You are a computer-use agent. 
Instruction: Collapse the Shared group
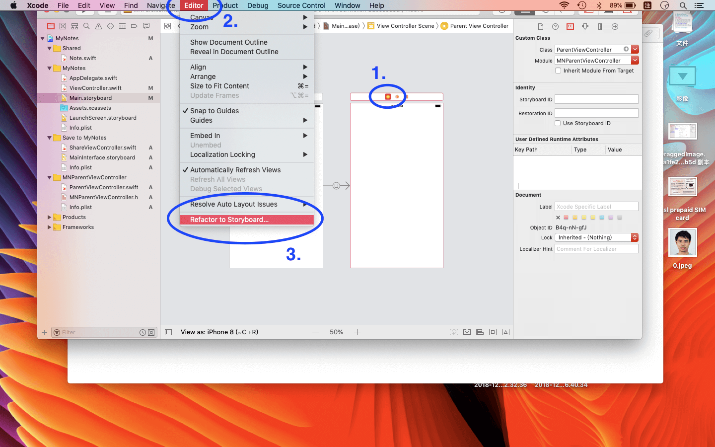pos(50,48)
